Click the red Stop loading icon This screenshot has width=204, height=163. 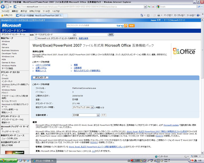coord(153,7)
